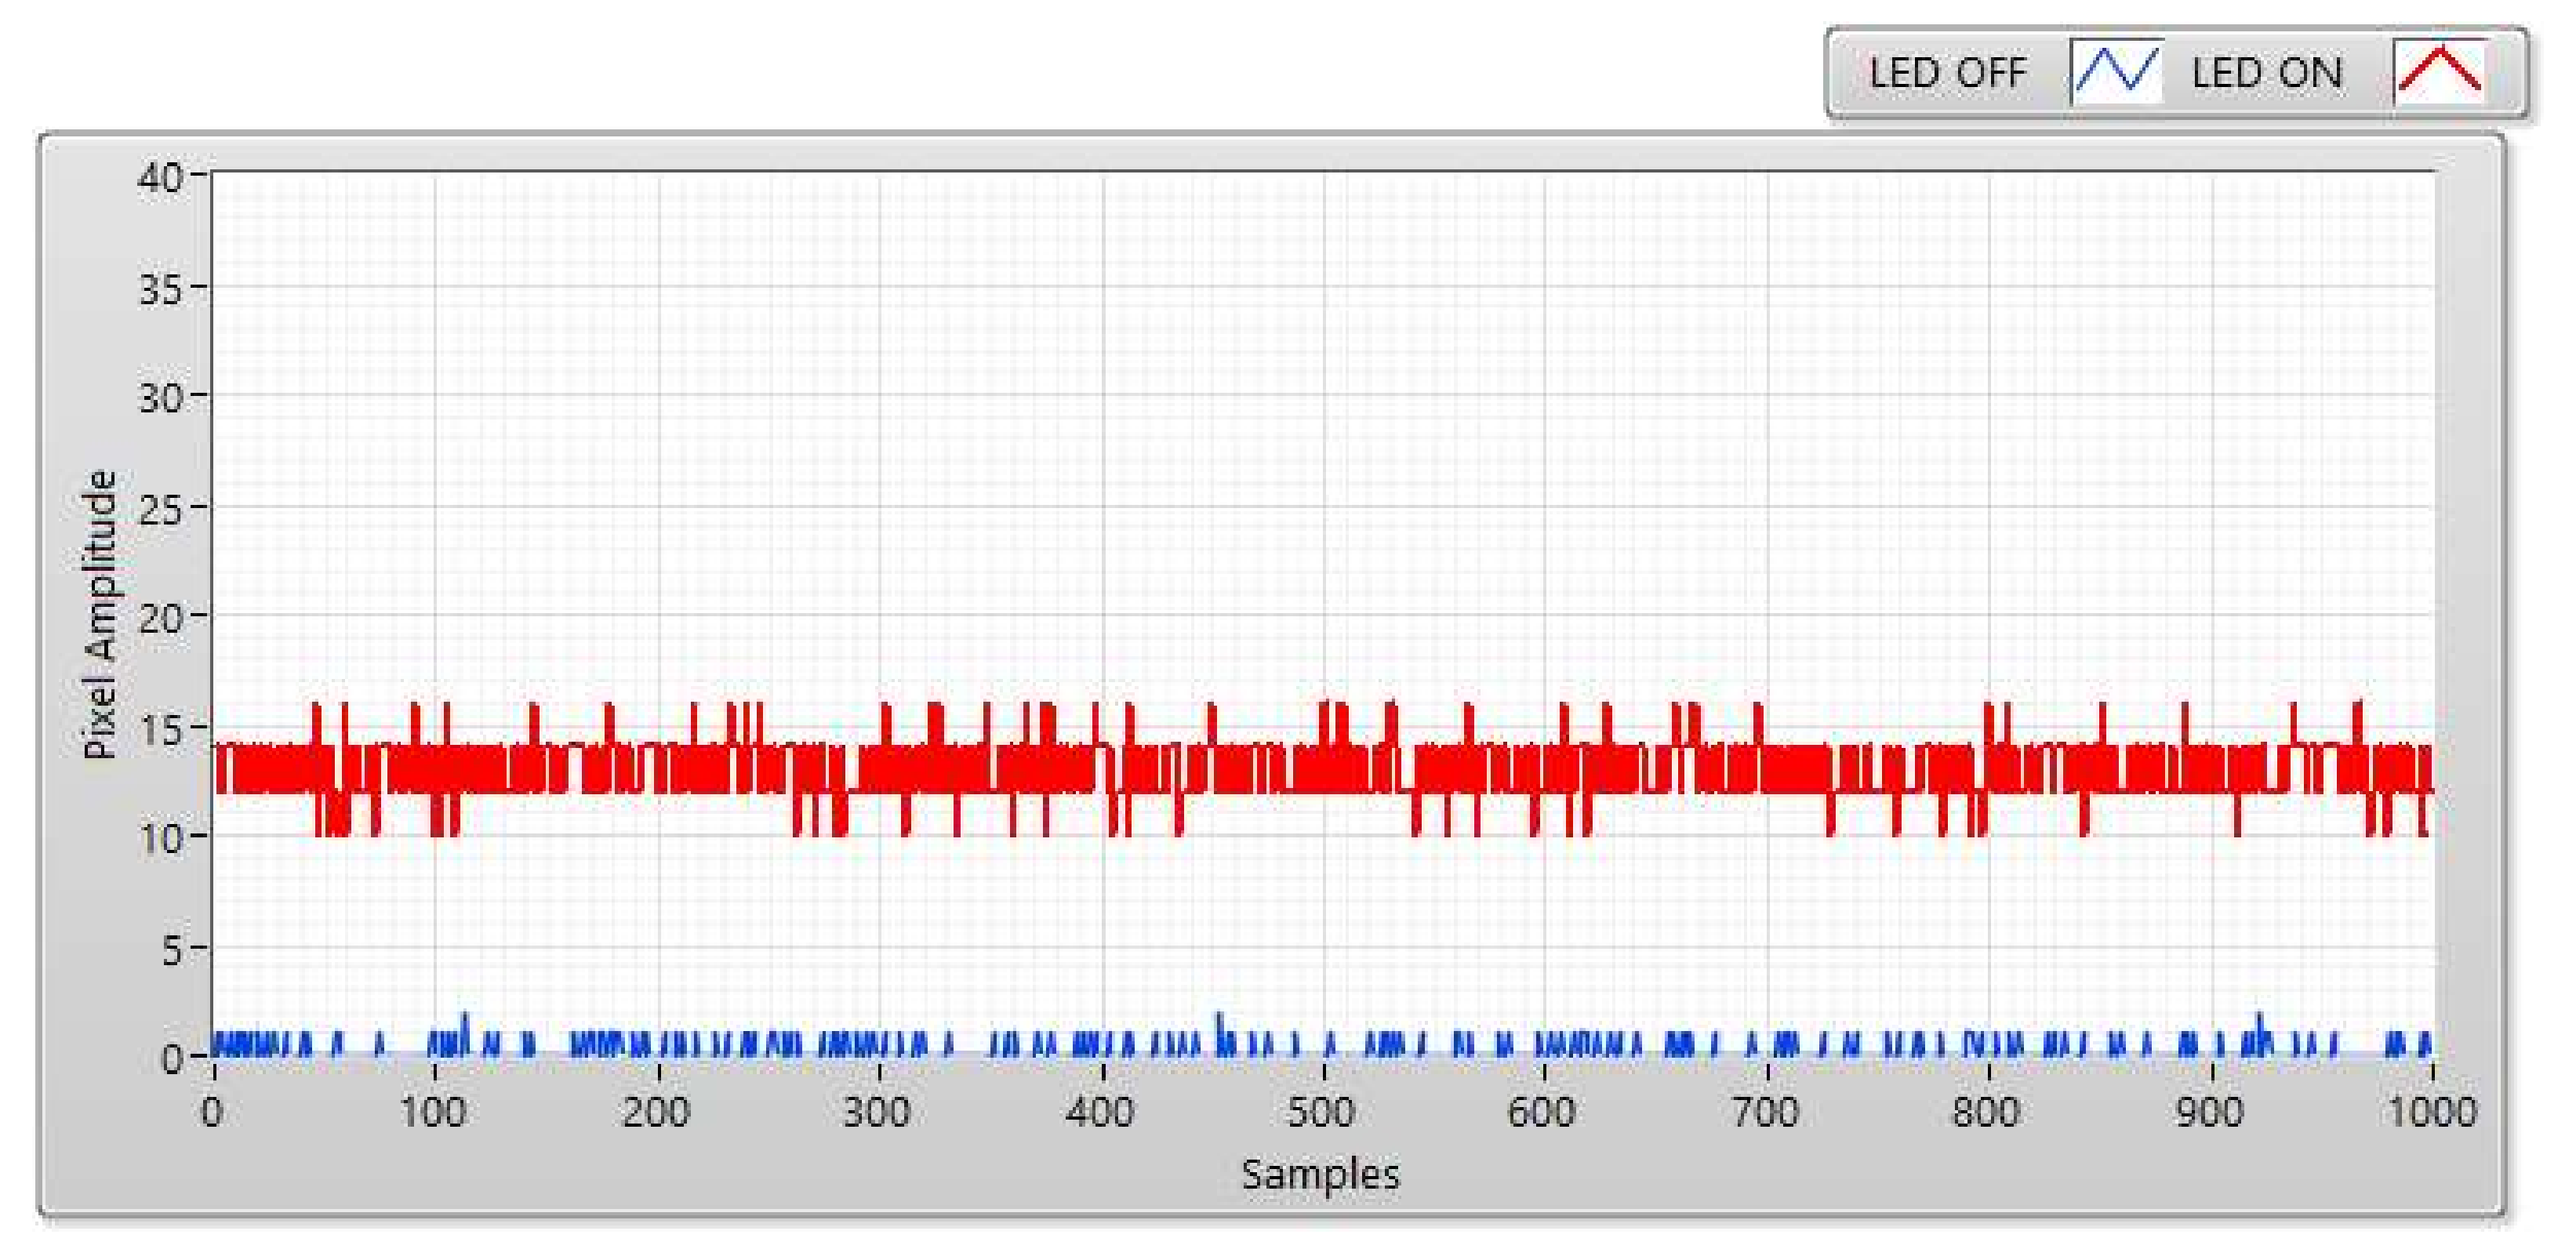Click the Pixel Amplitude axis label
Image resolution: width=2576 pixels, height=1249 pixels.
(99, 614)
